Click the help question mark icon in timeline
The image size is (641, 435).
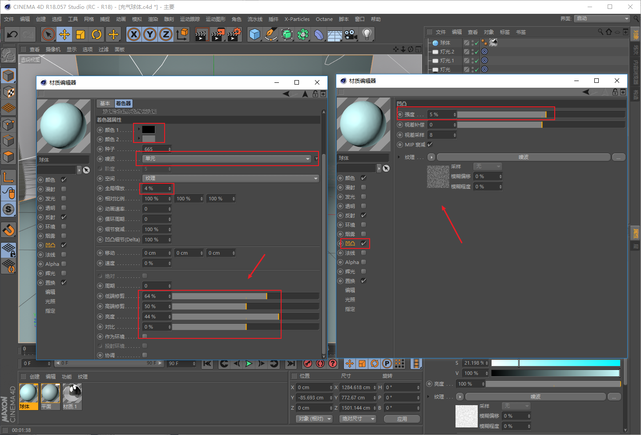coord(333,364)
